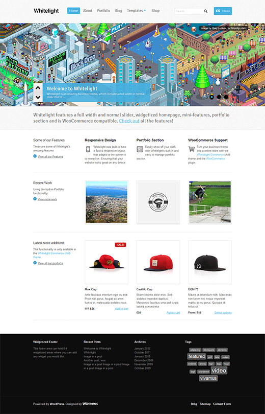This screenshot has height=414, width=265.
Task: Click the slider down arrow
Action: coord(38,97)
